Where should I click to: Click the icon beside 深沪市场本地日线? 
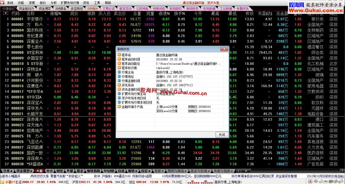(x=119, y=98)
